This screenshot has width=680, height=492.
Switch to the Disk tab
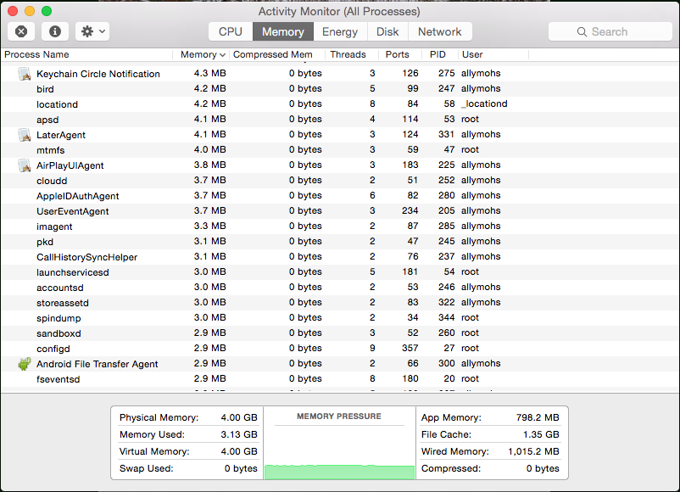387,31
